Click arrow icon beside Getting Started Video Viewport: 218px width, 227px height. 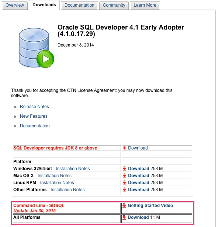coord(124,206)
